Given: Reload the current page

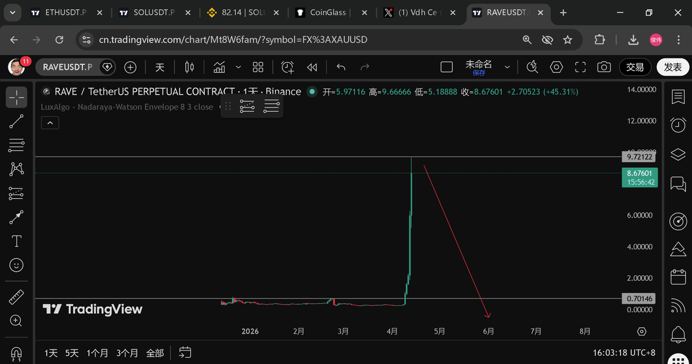Looking at the screenshot, I should point(59,40).
